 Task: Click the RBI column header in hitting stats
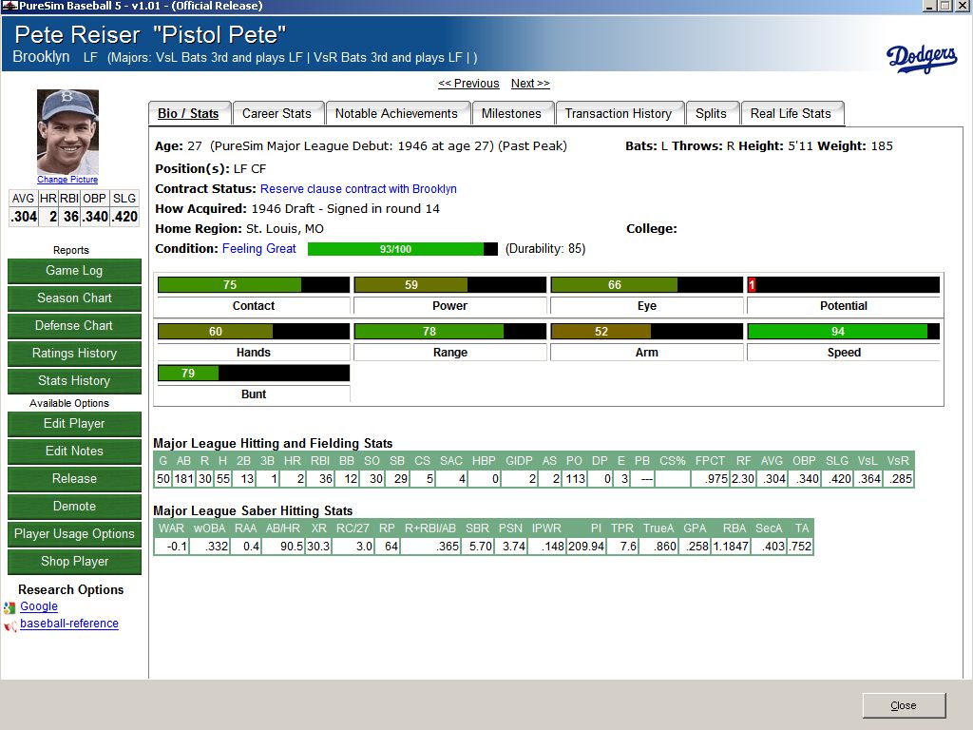[320, 461]
